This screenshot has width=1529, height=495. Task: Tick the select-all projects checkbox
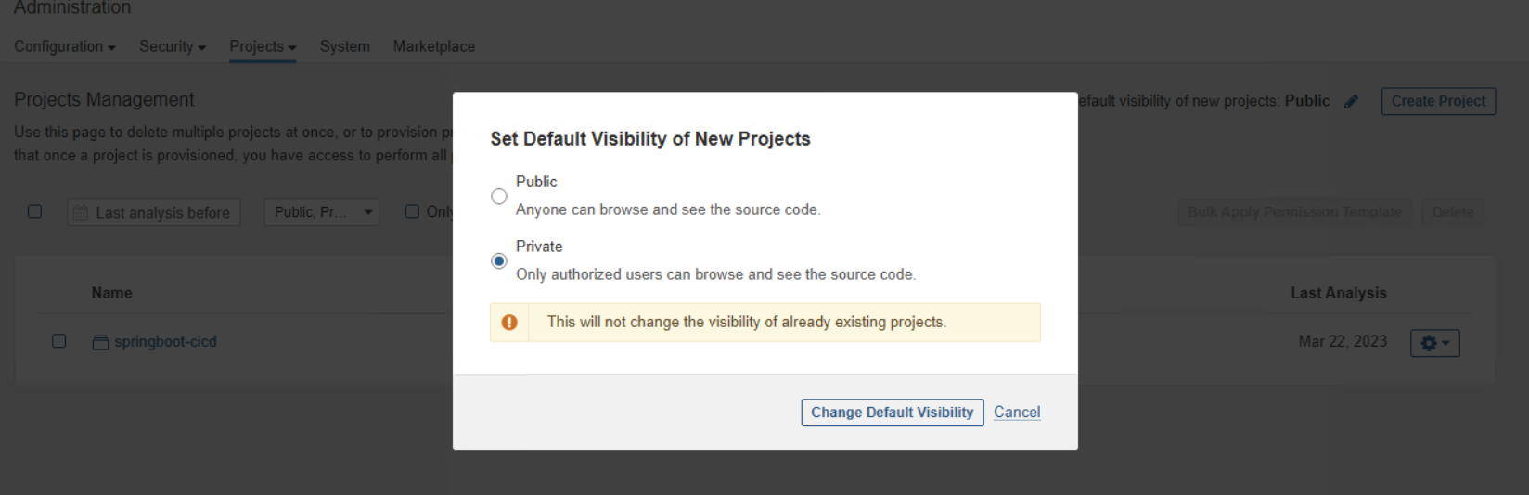coord(34,211)
